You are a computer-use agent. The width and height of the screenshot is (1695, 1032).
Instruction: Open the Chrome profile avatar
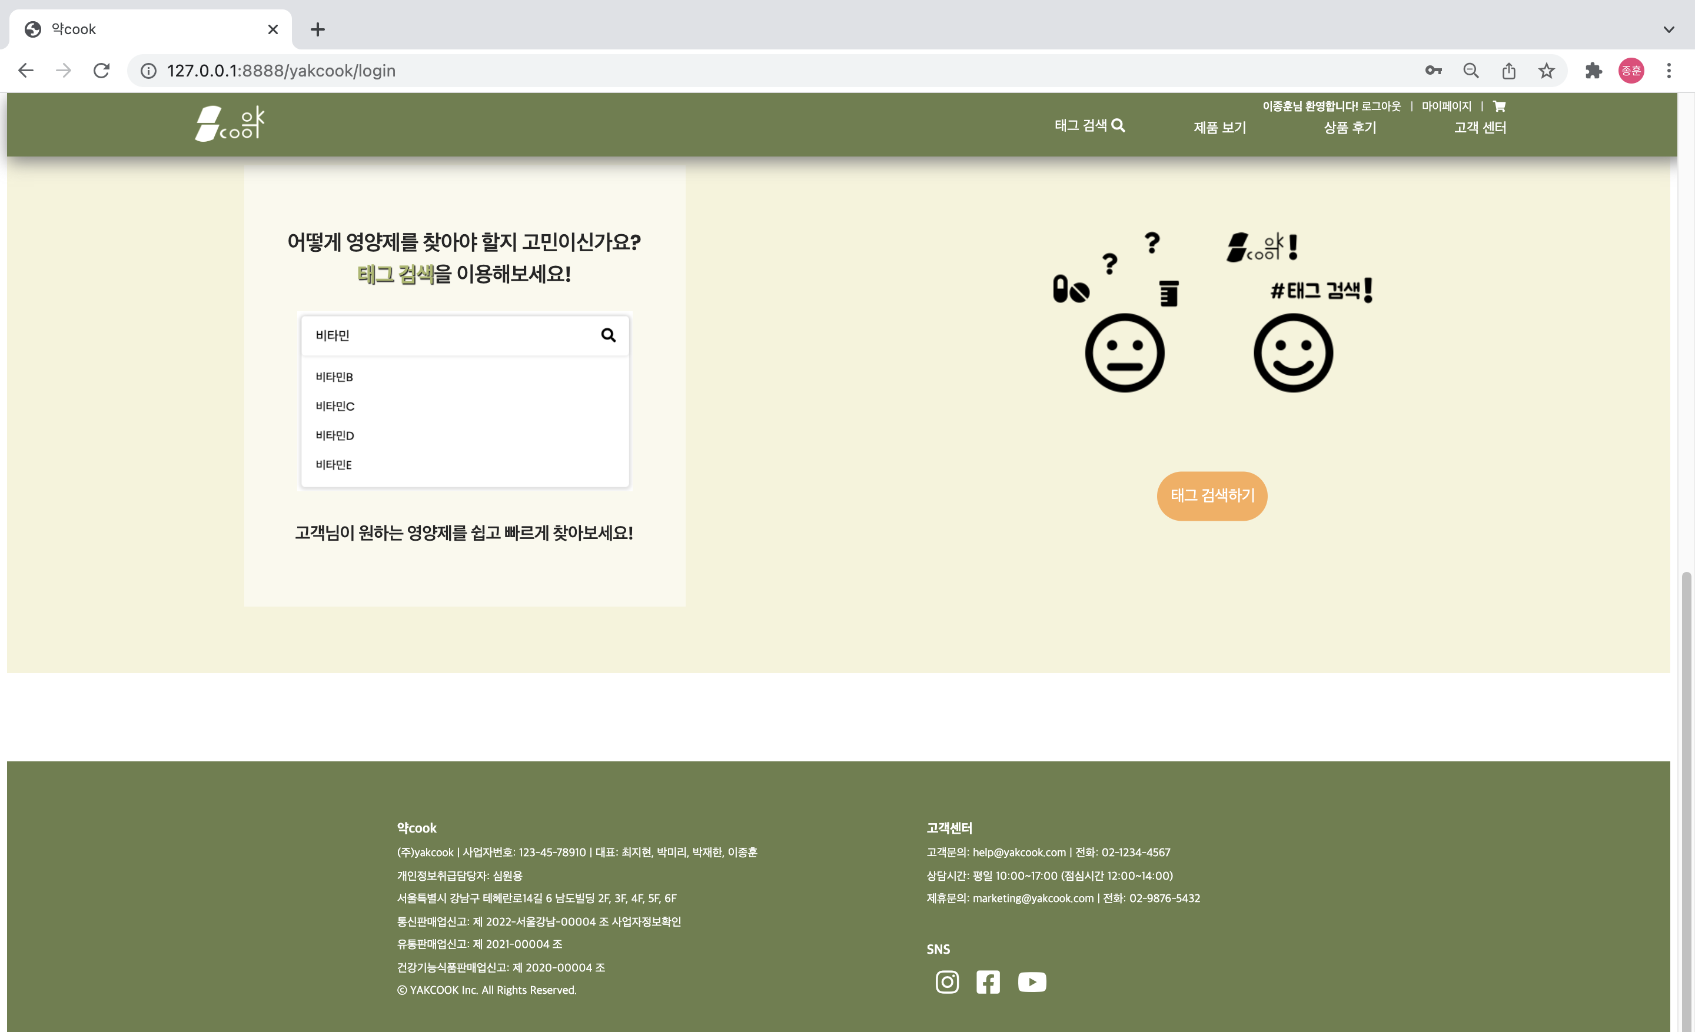tap(1631, 70)
